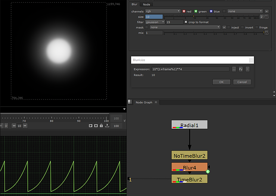Open the animation menu for mix knob
Image resolution: width=276 pixels, height=196 pixels.
point(266,33)
